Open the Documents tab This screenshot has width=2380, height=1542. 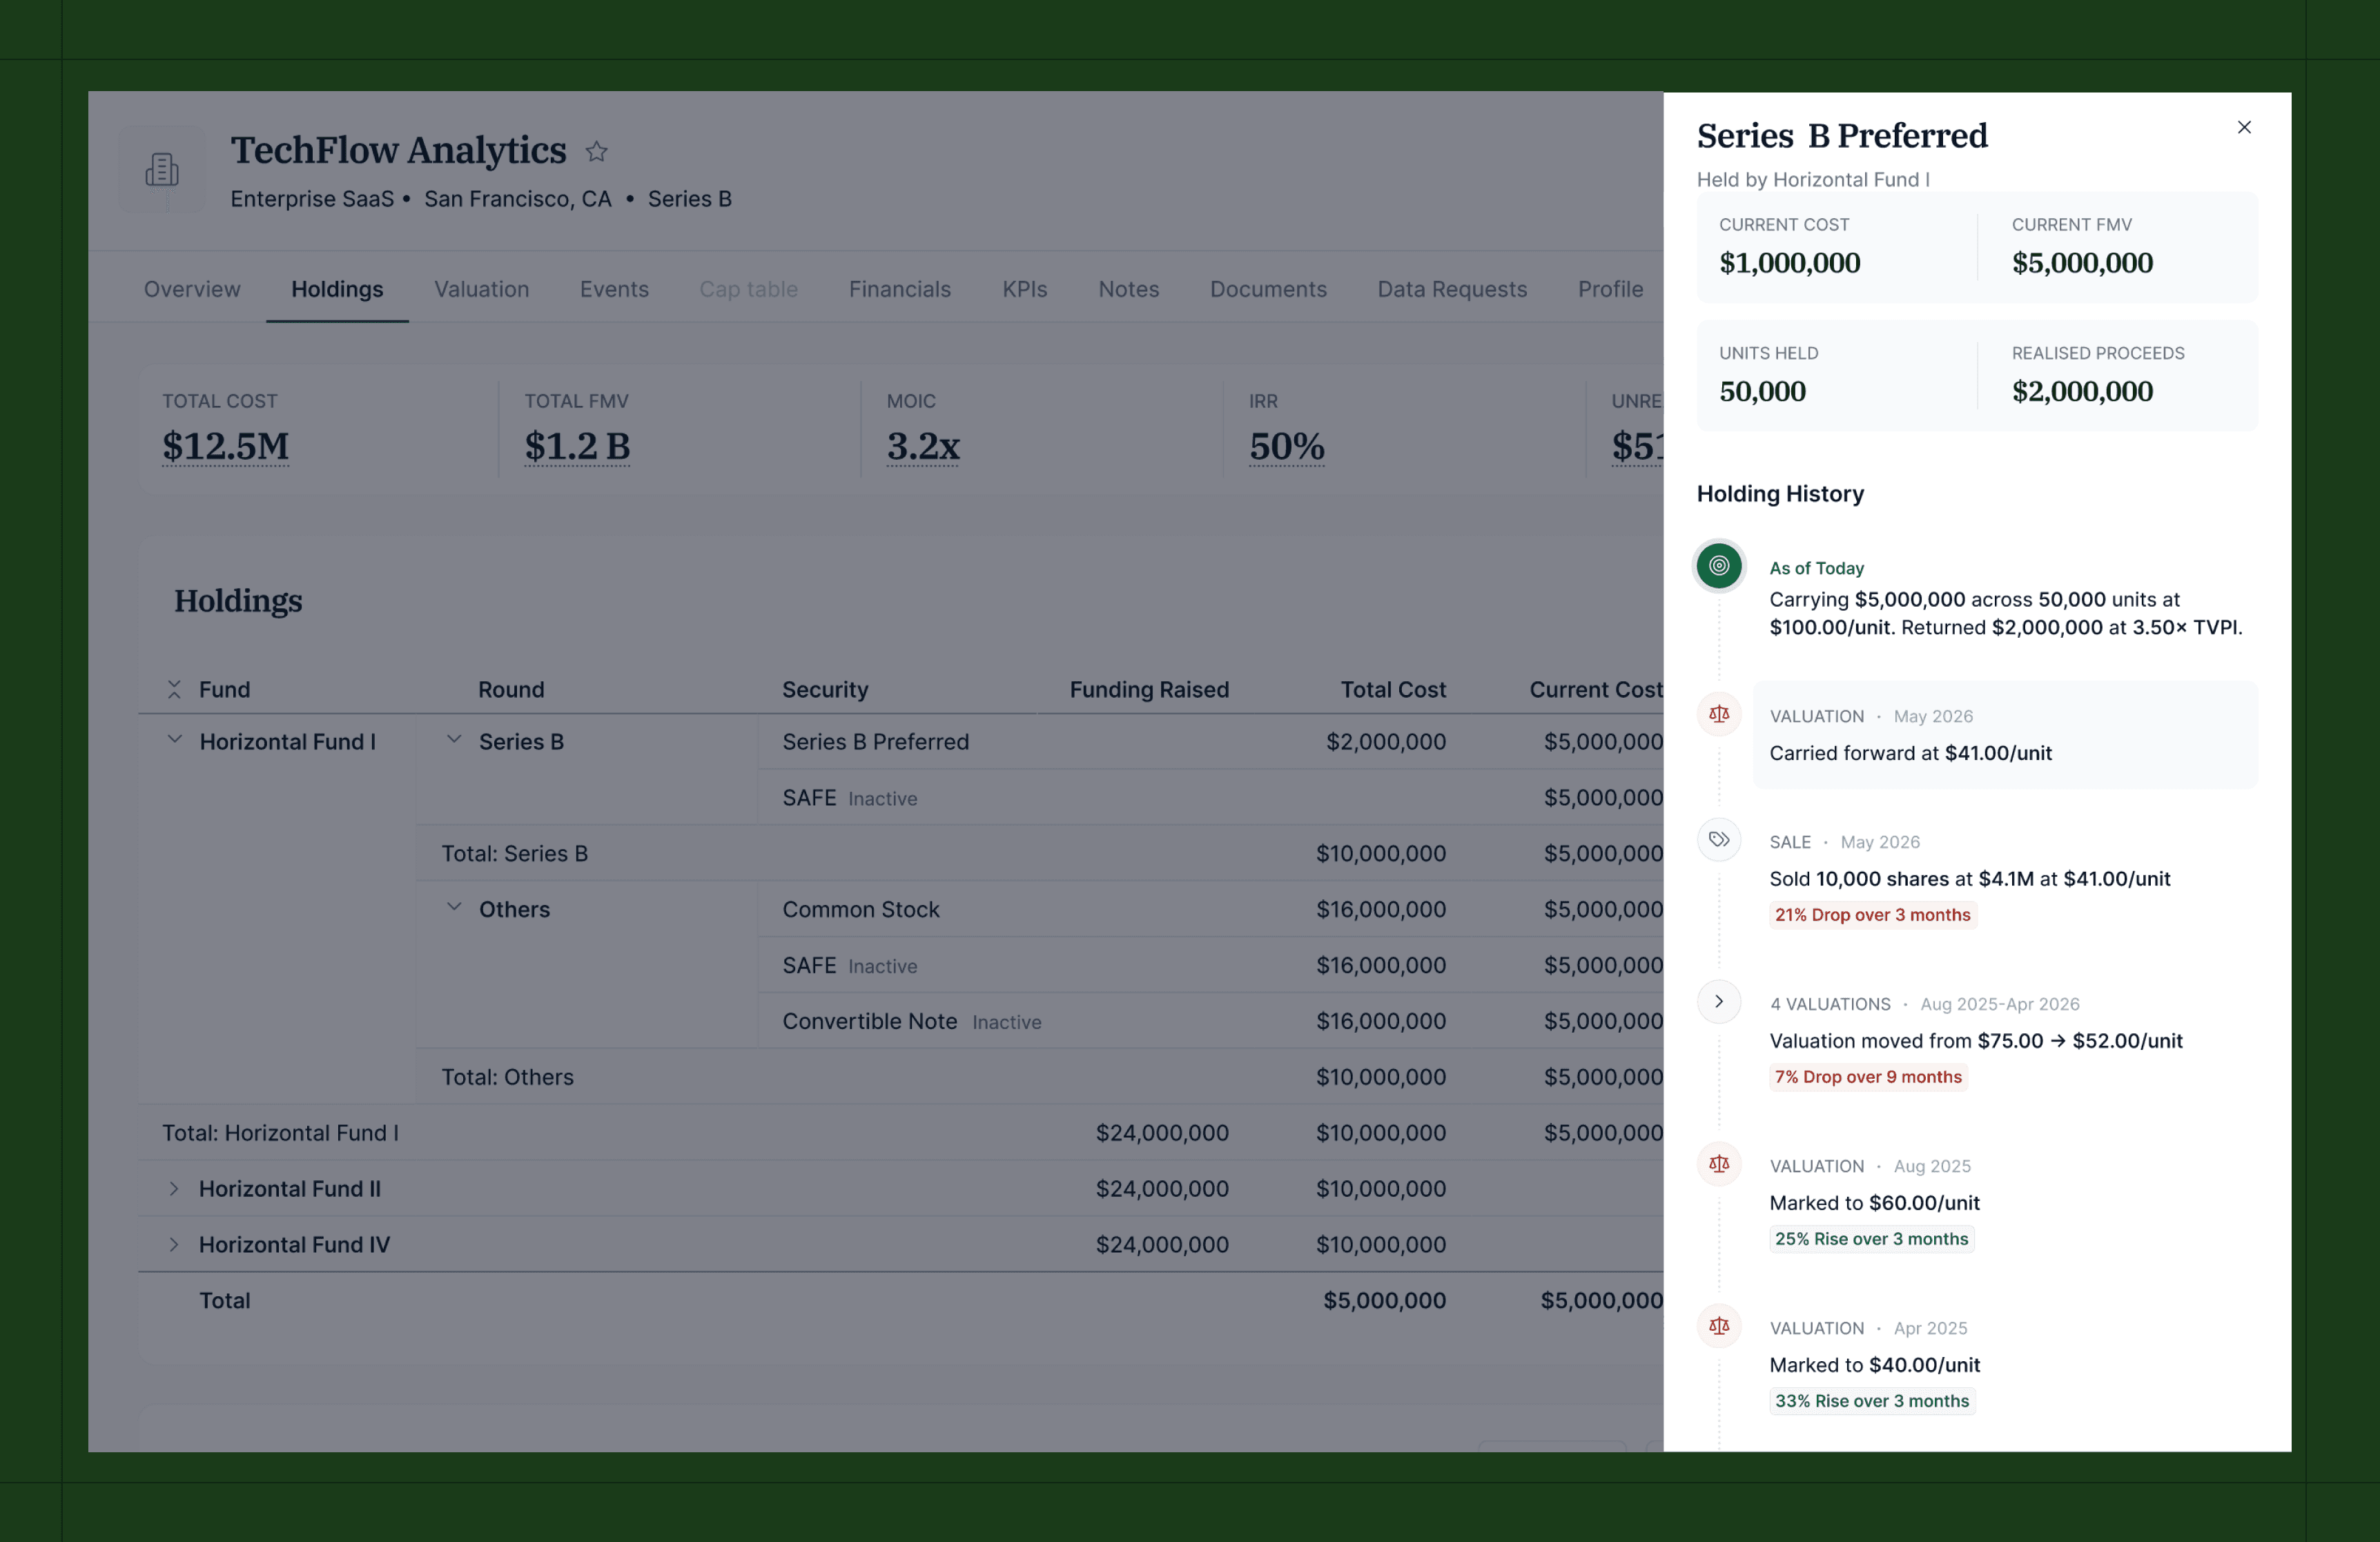coord(1268,289)
